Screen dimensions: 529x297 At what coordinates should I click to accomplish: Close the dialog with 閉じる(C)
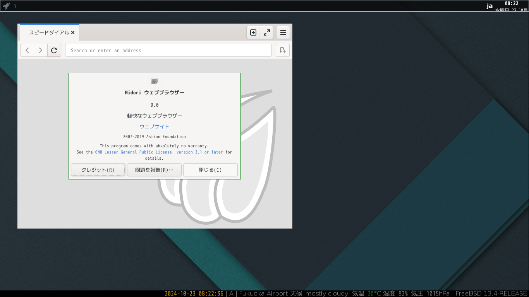210,170
